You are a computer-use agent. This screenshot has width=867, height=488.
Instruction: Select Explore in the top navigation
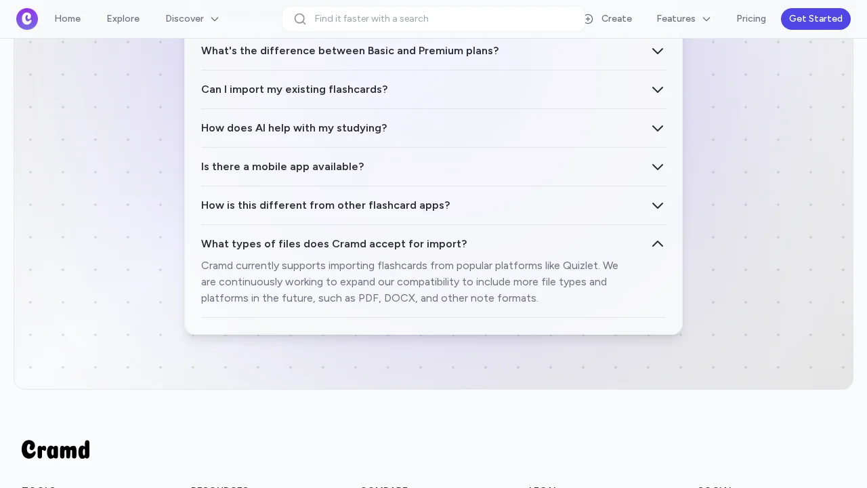[123, 19]
